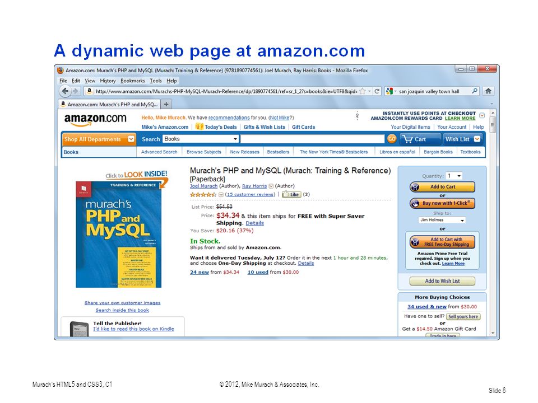This screenshot has width=538, height=403.
Task: Click the Sell yours here button
Action: (x=463, y=317)
